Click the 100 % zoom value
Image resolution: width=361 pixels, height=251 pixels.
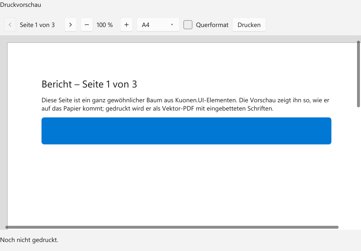pos(105,25)
